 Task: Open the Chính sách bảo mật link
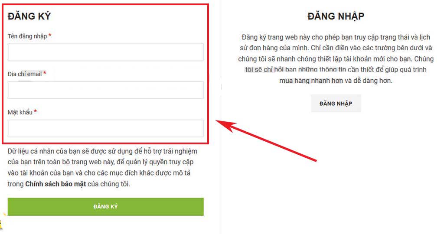point(55,184)
